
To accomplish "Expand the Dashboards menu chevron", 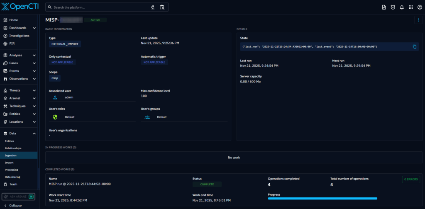I will pos(34,28).
